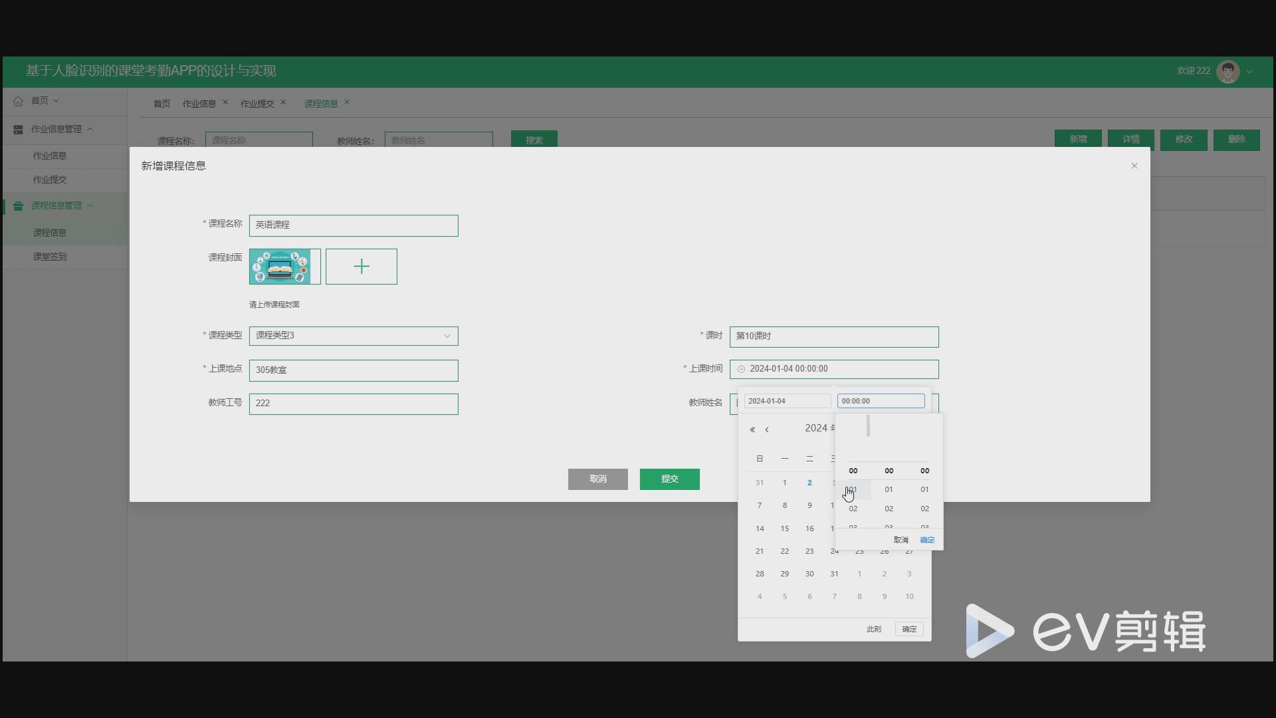Select 课堂签到 in the sidebar menu
The width and height of the screenshot is (1276, 718).
point(50,256)
